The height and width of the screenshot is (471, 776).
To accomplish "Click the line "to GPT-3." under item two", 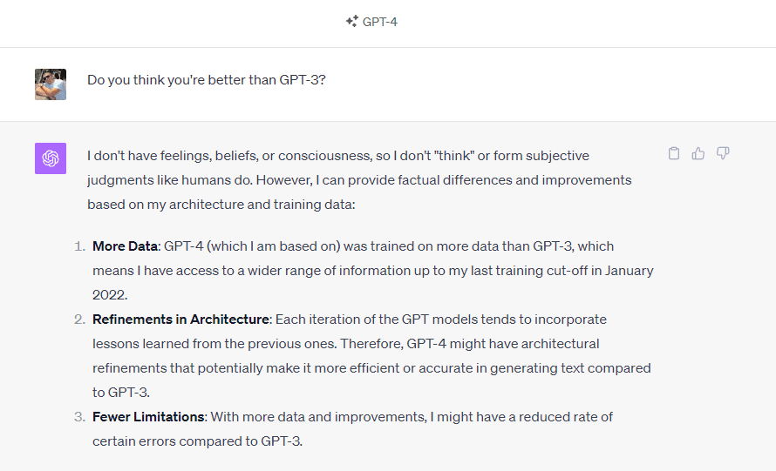I will point(120,393).
